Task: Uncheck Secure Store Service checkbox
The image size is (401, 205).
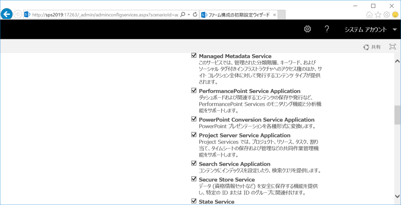Action: coord(194,179)
